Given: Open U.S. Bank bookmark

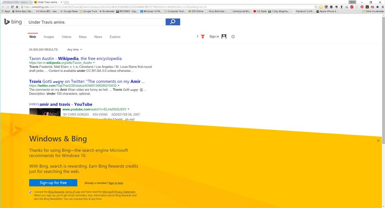Looking at the screenshot, I should 260,11.
